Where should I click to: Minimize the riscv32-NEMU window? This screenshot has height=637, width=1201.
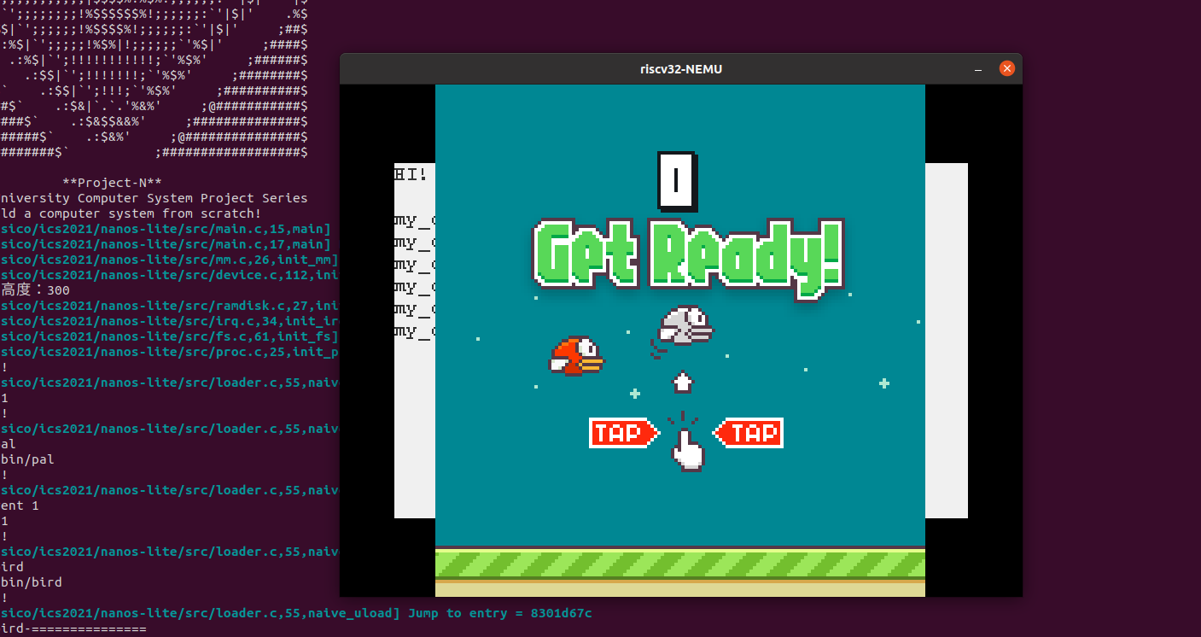(x=978, y=68)
